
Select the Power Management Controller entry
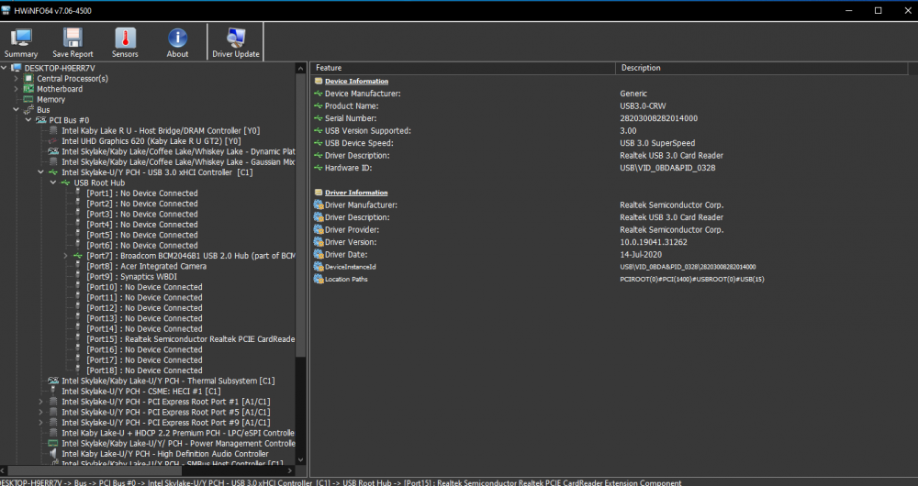click(178, 443)
